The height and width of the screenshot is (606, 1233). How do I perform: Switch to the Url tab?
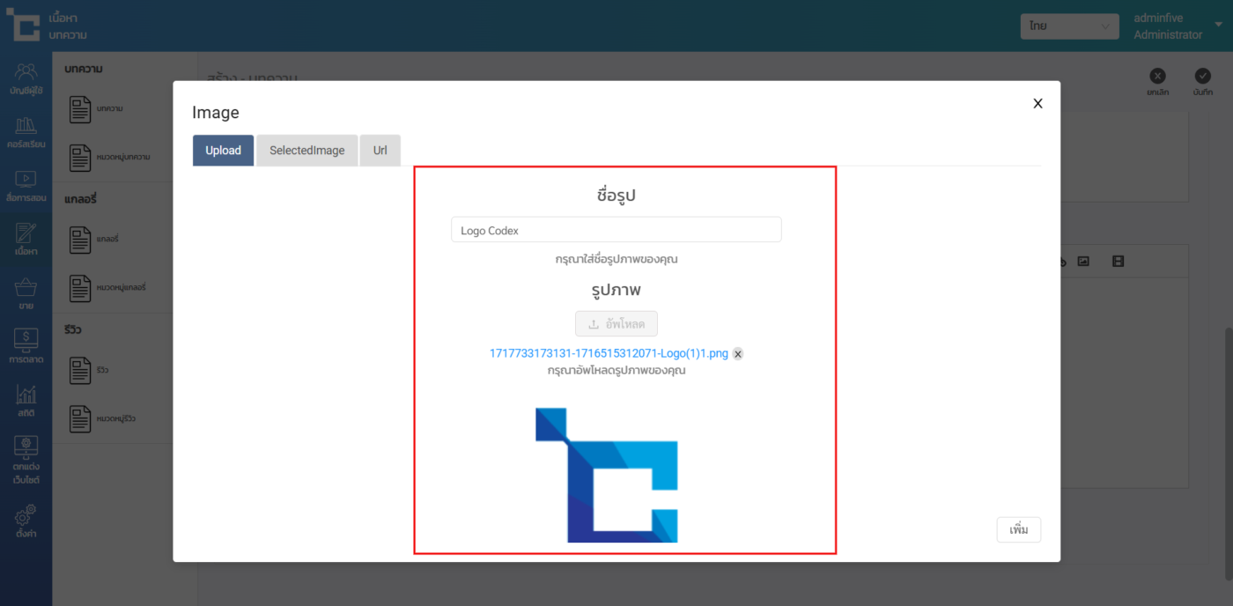click(x=380, y=151)
